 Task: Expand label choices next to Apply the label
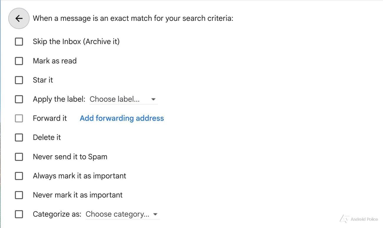coord(153,99)
